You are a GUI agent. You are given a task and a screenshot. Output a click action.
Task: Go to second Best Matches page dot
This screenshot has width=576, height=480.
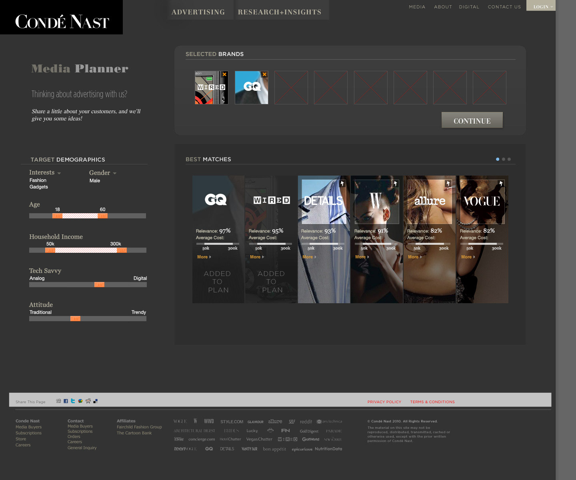504,159
